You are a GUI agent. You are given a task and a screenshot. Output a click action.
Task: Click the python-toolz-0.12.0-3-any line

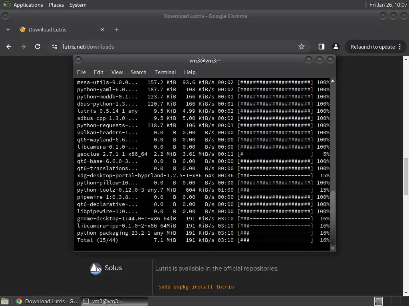pyautogui.click(x=203, y=190)
